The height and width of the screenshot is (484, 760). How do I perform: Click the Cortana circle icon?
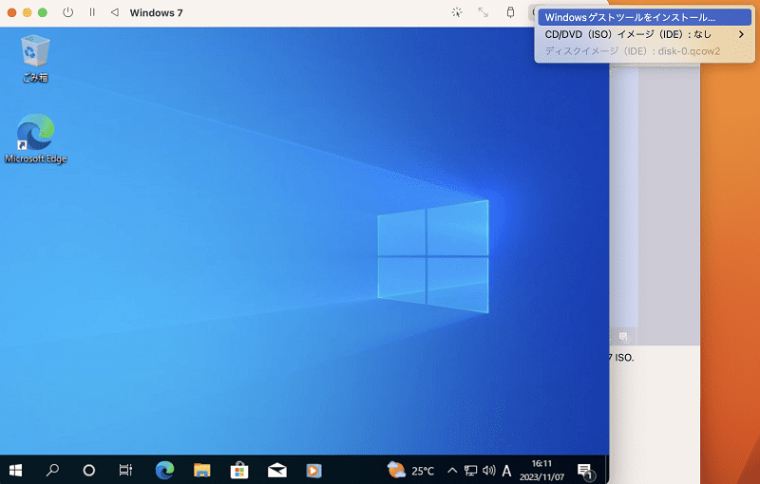click(x=89, y=470)
